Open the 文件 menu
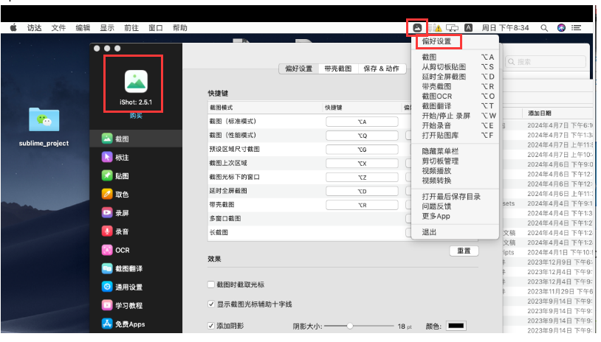Viewport: 601px width, 342px height. tap(58, 27)
